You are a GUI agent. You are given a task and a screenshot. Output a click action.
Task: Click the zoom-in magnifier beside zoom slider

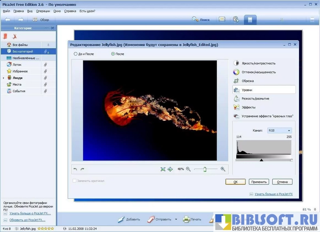pos(223,169)
